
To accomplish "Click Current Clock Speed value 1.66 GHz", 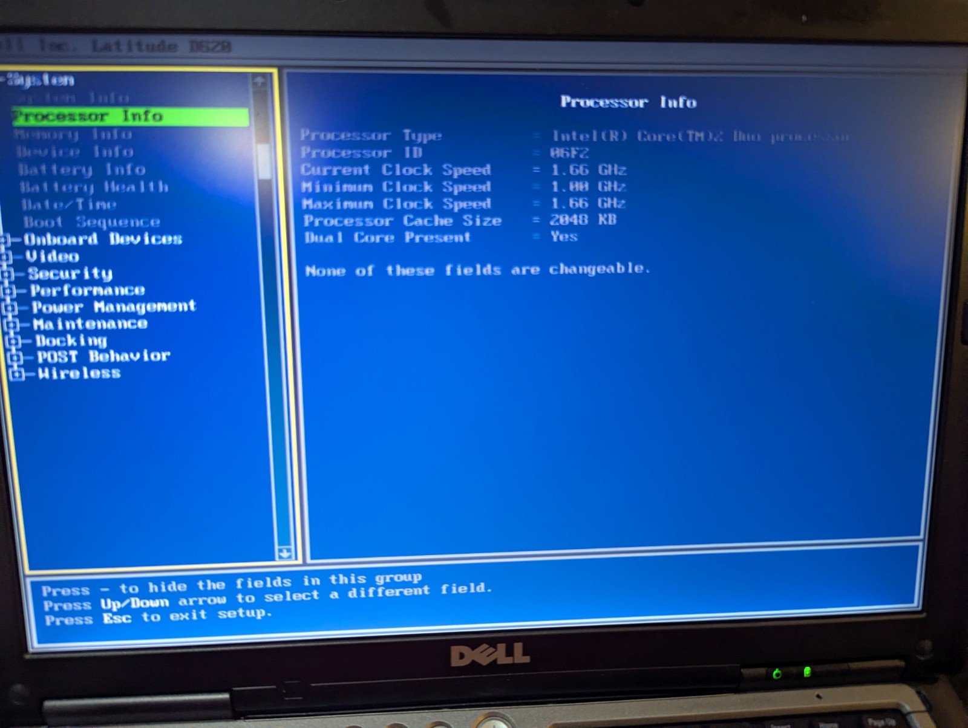I will click(x=589, y=170).
